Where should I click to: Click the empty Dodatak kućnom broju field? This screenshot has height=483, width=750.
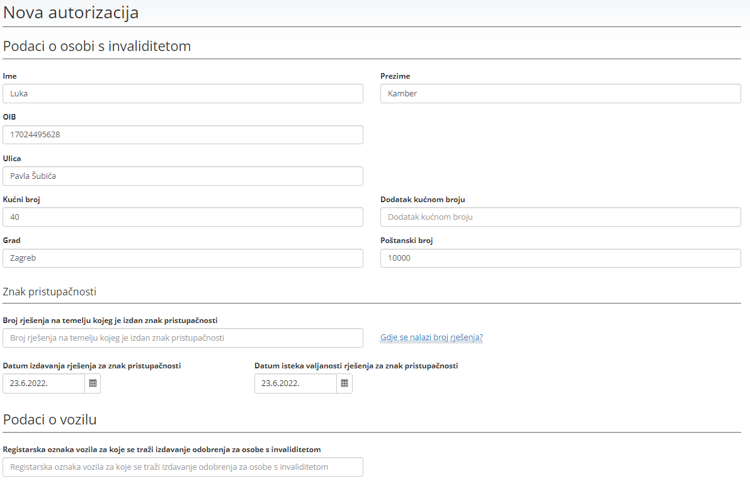560,217
